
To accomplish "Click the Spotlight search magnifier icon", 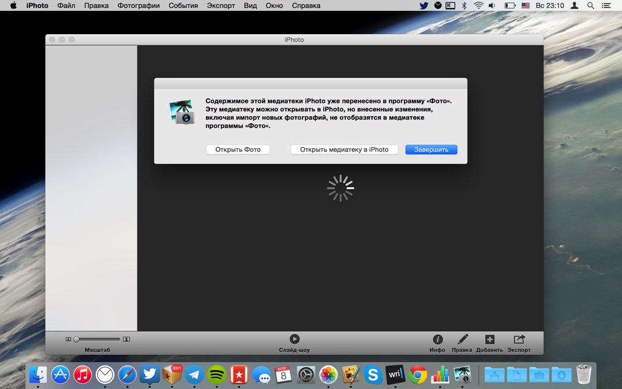I will pos(591,5).
